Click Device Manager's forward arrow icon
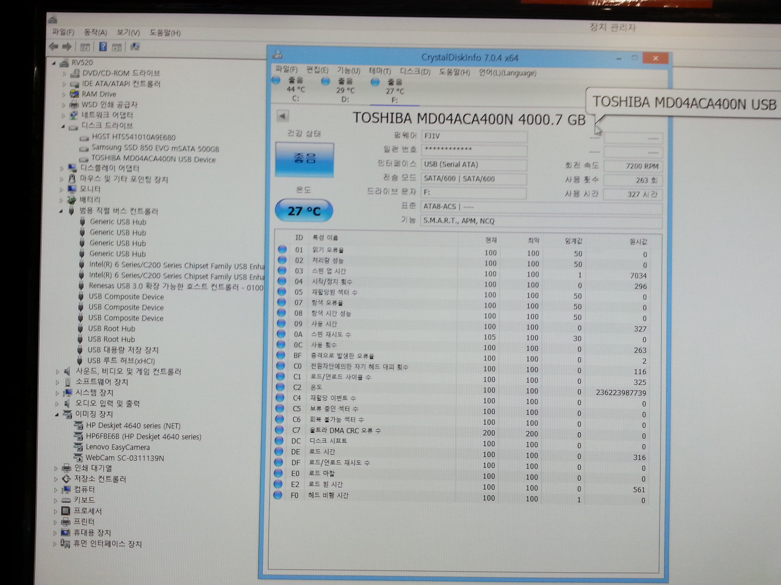781x585 pixels. (67, 47)
